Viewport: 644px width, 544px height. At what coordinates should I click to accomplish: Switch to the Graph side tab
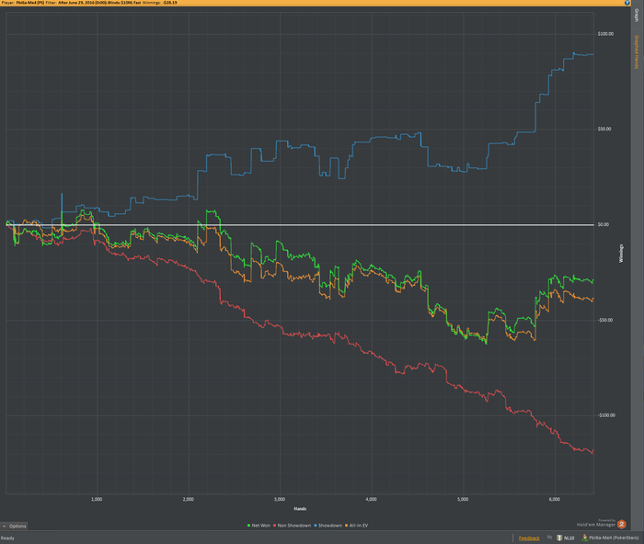pyautogui.click(x=637, y=16)
